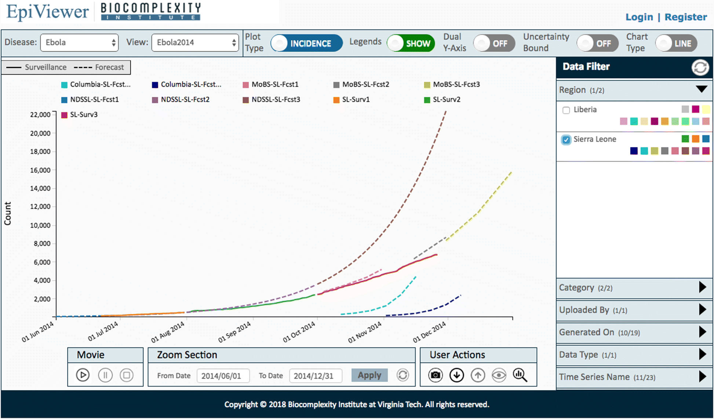The height and width of the screenshot is (419, 714).
Task: Reset the zoom section with refresh icon
Action: click(x=403, y=375)
